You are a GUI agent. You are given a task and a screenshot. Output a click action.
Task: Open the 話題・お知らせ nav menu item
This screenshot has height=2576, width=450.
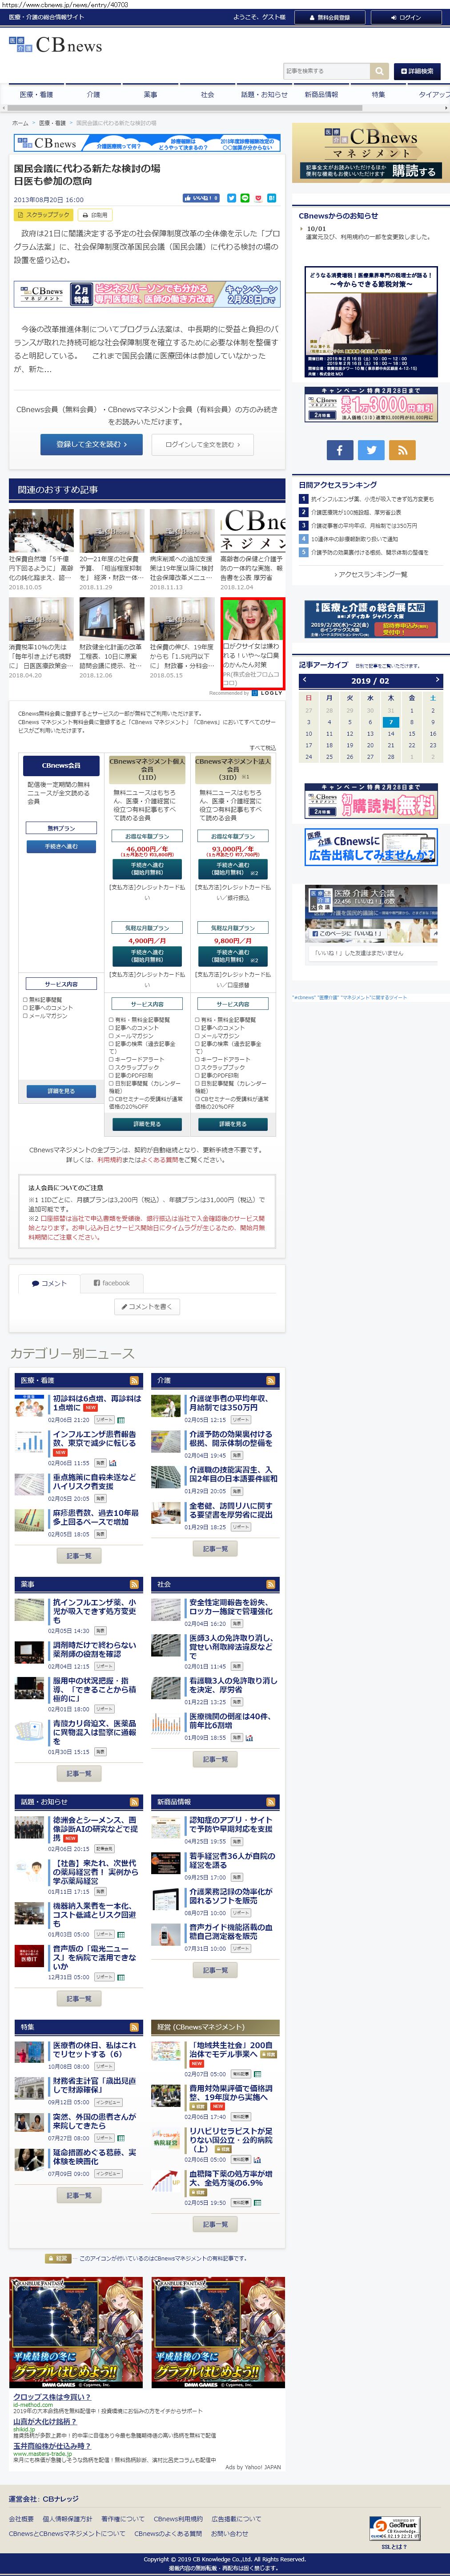point(264,95)
